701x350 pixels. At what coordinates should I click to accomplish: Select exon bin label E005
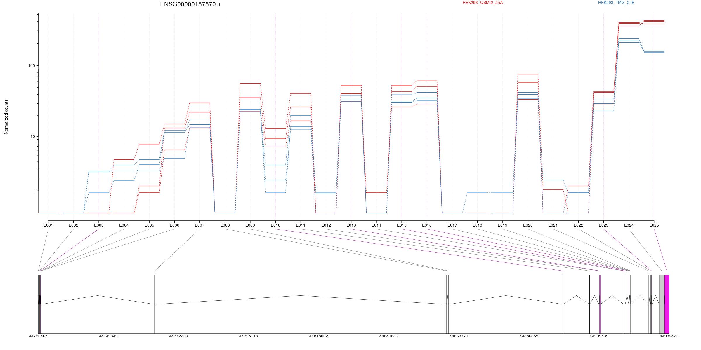pyautogui.click(x=149, y=225)
